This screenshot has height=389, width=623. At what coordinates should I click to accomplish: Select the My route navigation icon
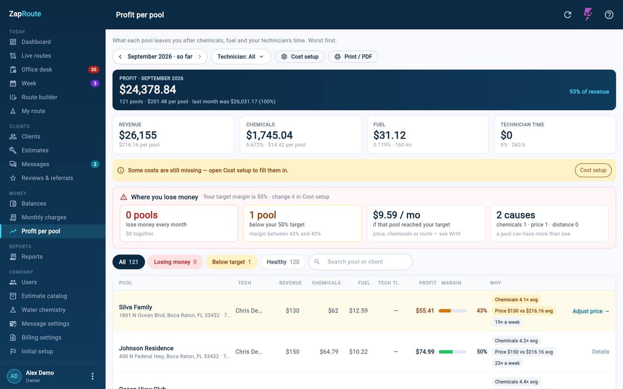[13, 111]
